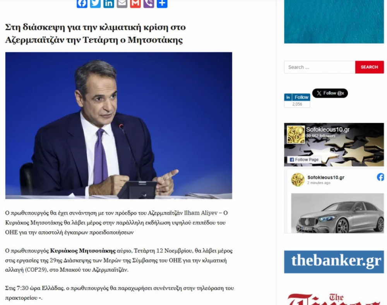The image size is (387, 305).
Task: Follow on LinkedIn button
Action: pos(297,97)
